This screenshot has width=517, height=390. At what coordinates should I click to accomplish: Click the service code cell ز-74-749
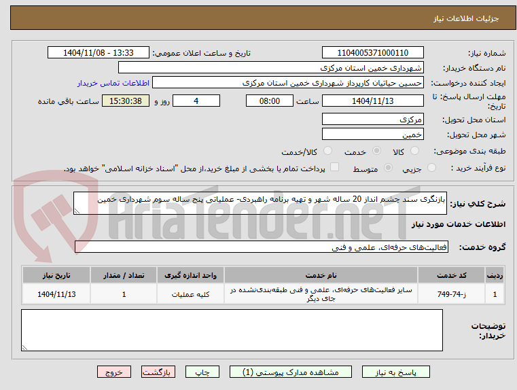pos(451,294)
